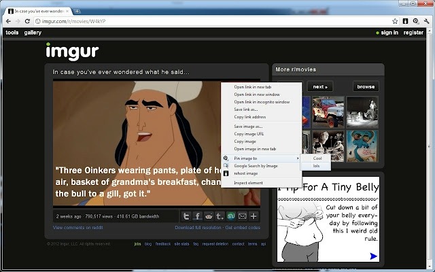This screenshot has width=435, height=272.
Task: Expand 'Pin image to' submenu
Action: pyautogui.click(x=261, y=158)
